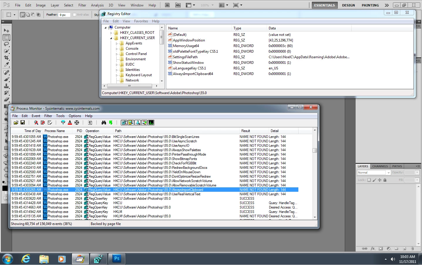Click the add layer mask icon
Image resolution: width=422 pixels, height=265 pixels.
tap(381, 249)
